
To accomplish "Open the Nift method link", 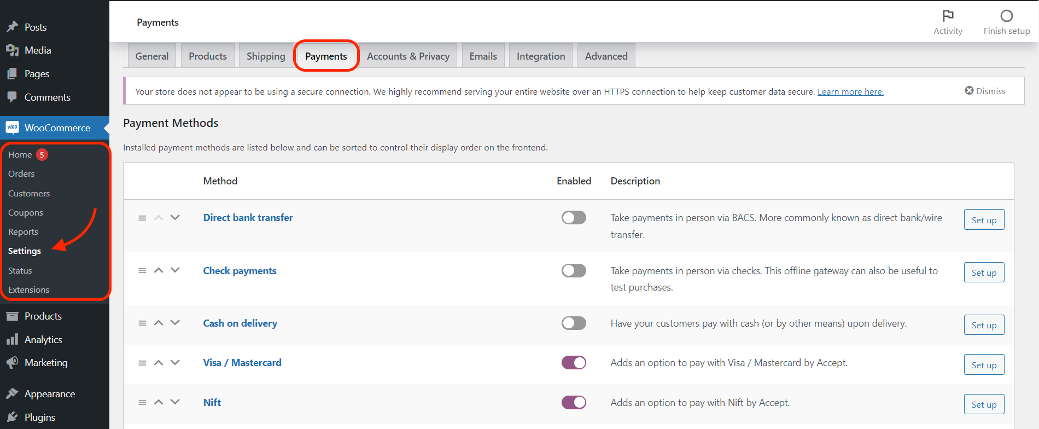I will point(212,403).
